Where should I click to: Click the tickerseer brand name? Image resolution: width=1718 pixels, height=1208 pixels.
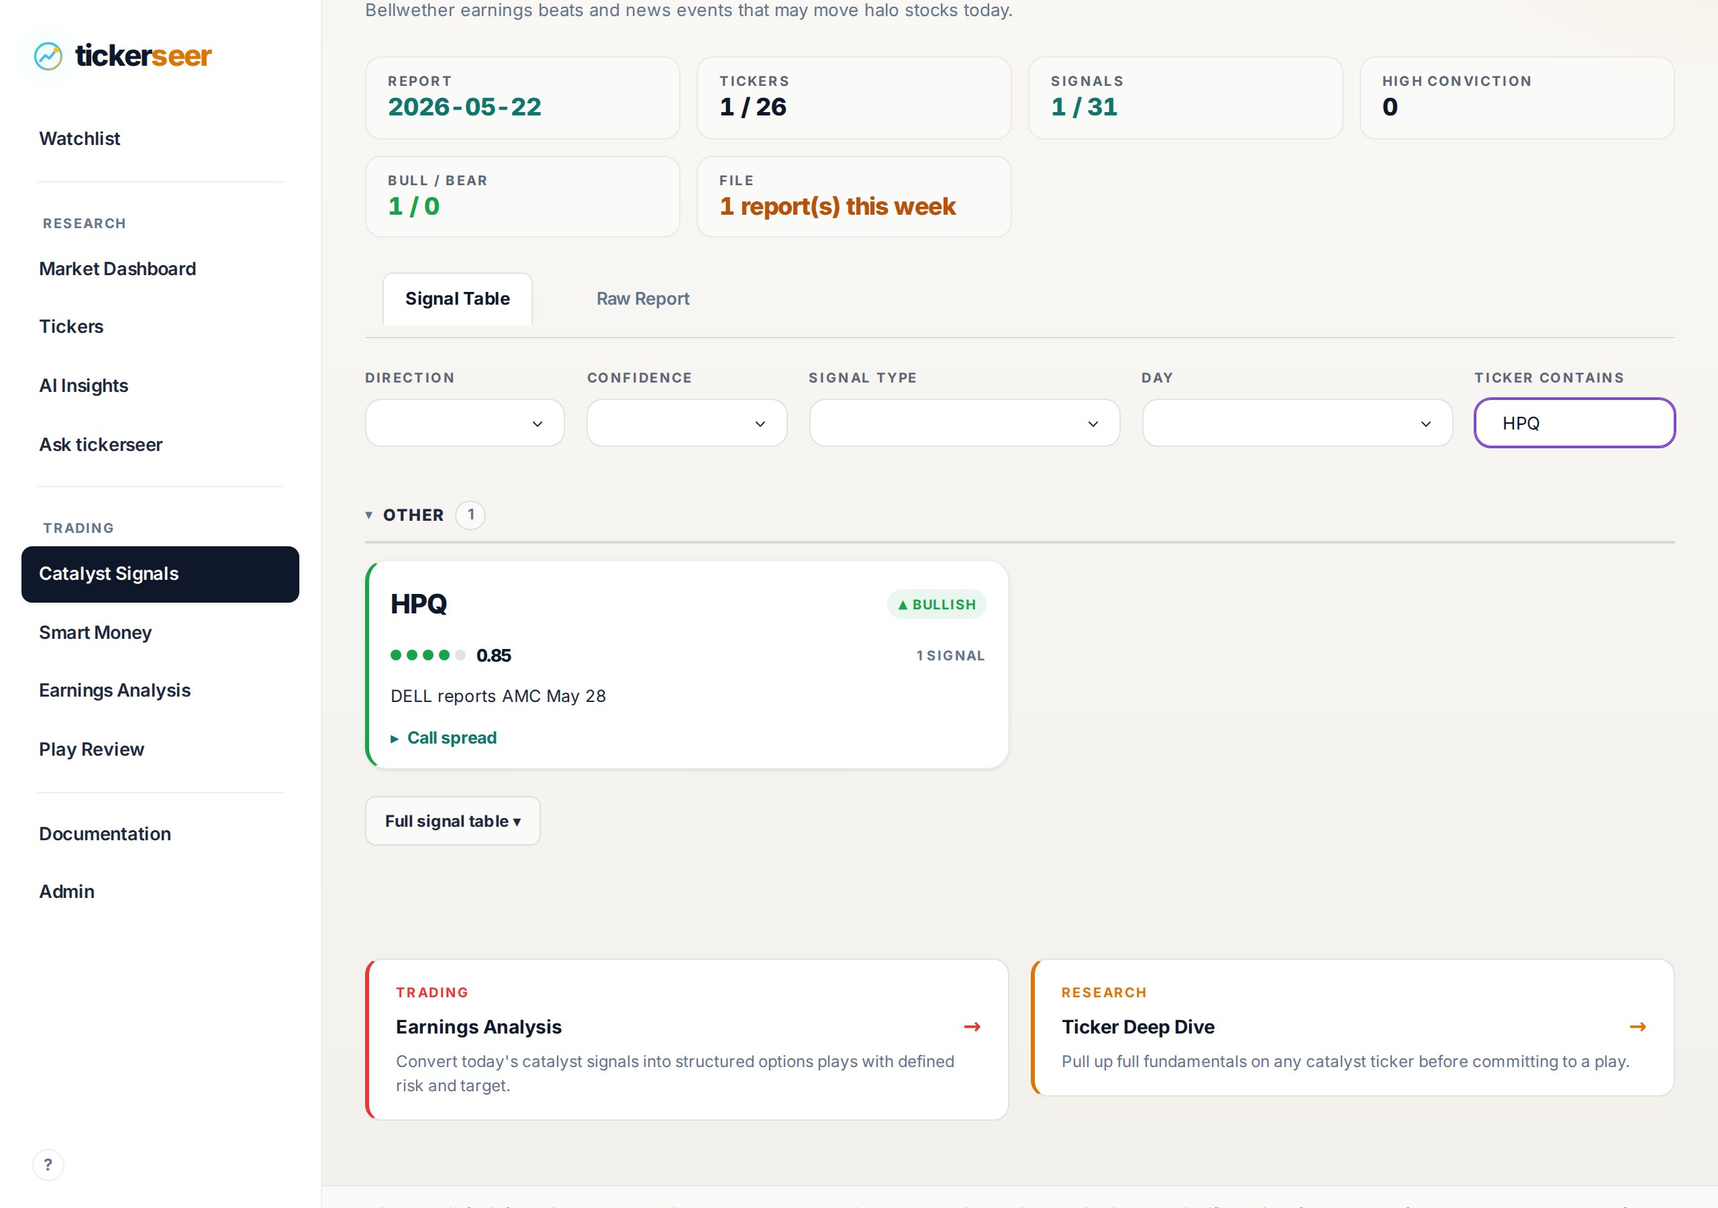(x=144, y=56)
